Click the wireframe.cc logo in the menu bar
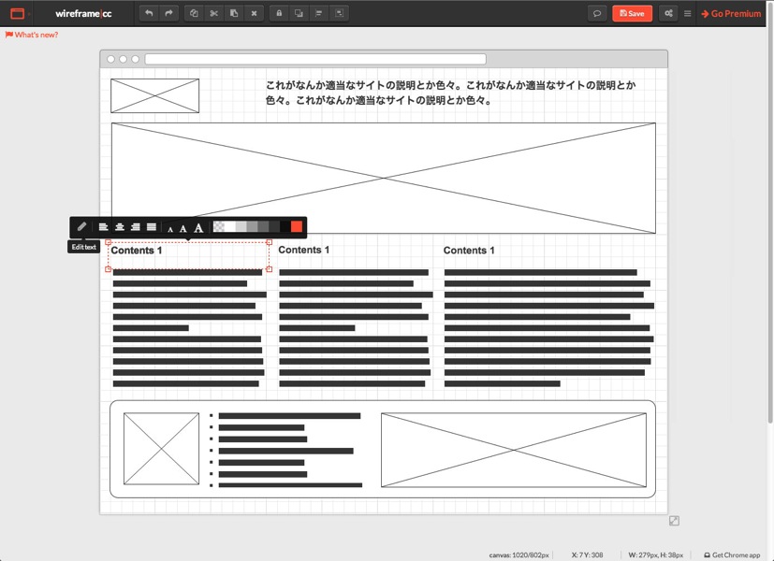774x561 pixels. pyautogui.click(x=86, y=13)
